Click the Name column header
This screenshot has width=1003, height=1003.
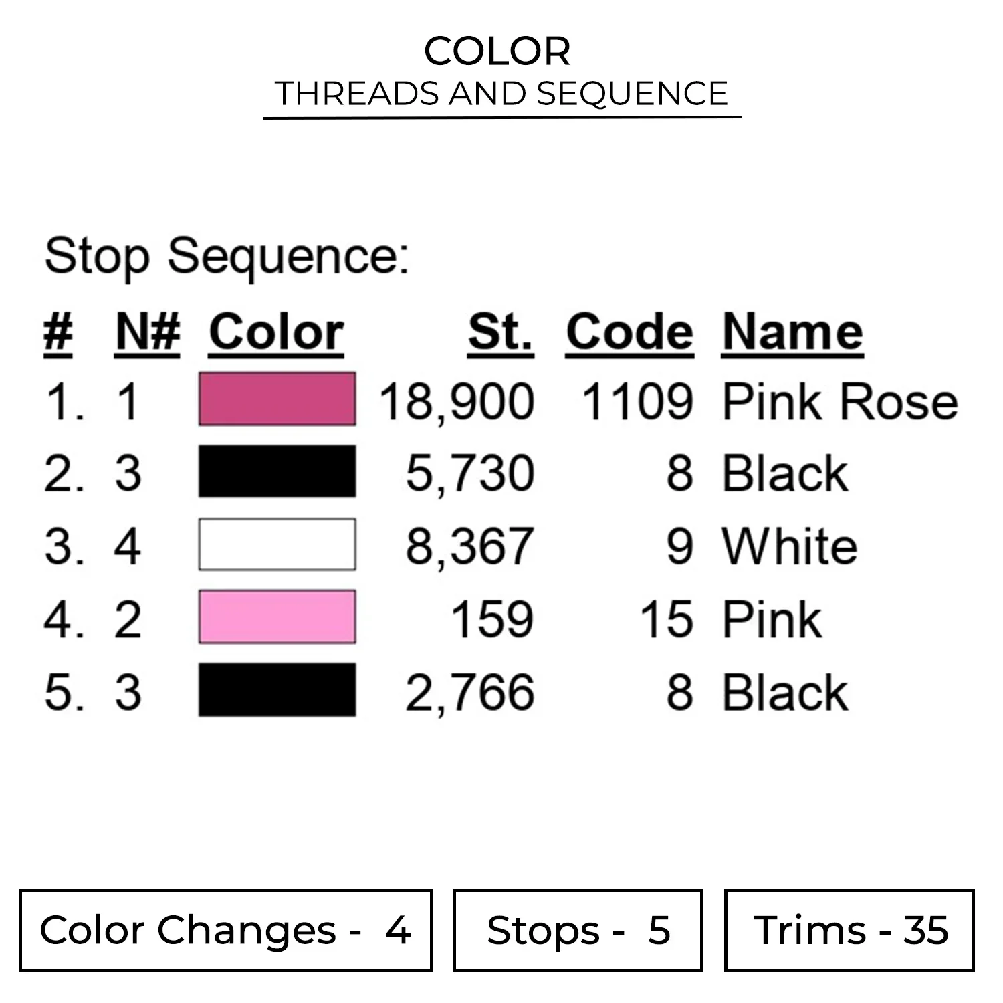[x=792, y=332]
